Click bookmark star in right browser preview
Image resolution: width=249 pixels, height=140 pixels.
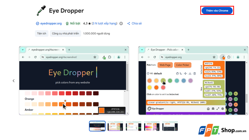[x=214, y=57]
